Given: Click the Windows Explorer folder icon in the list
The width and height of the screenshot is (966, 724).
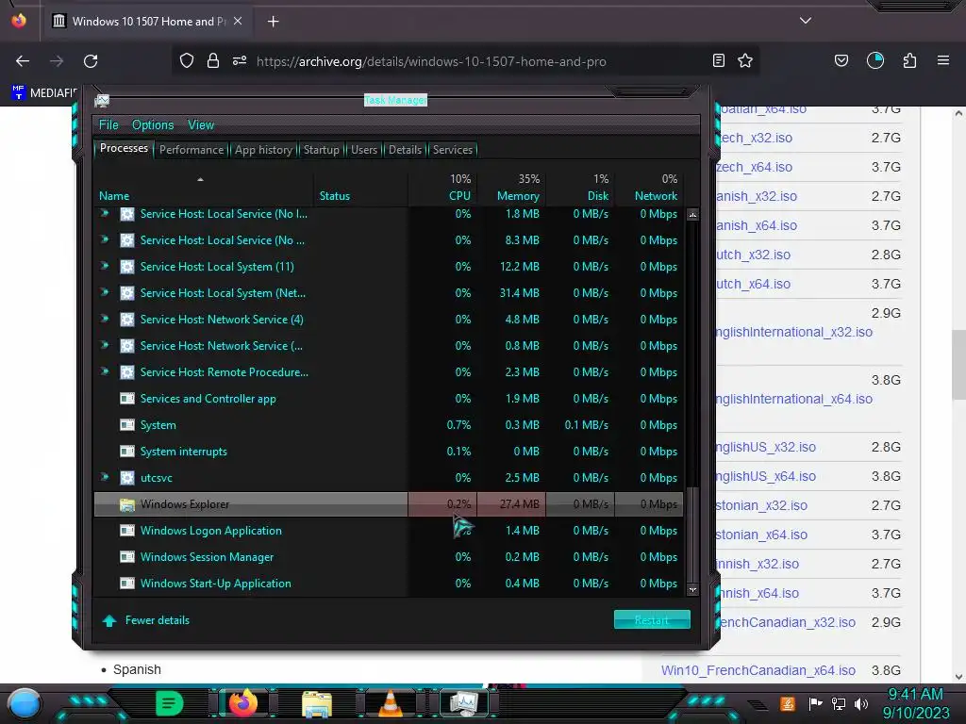Looking at the screenshot, I should (127, 504).
